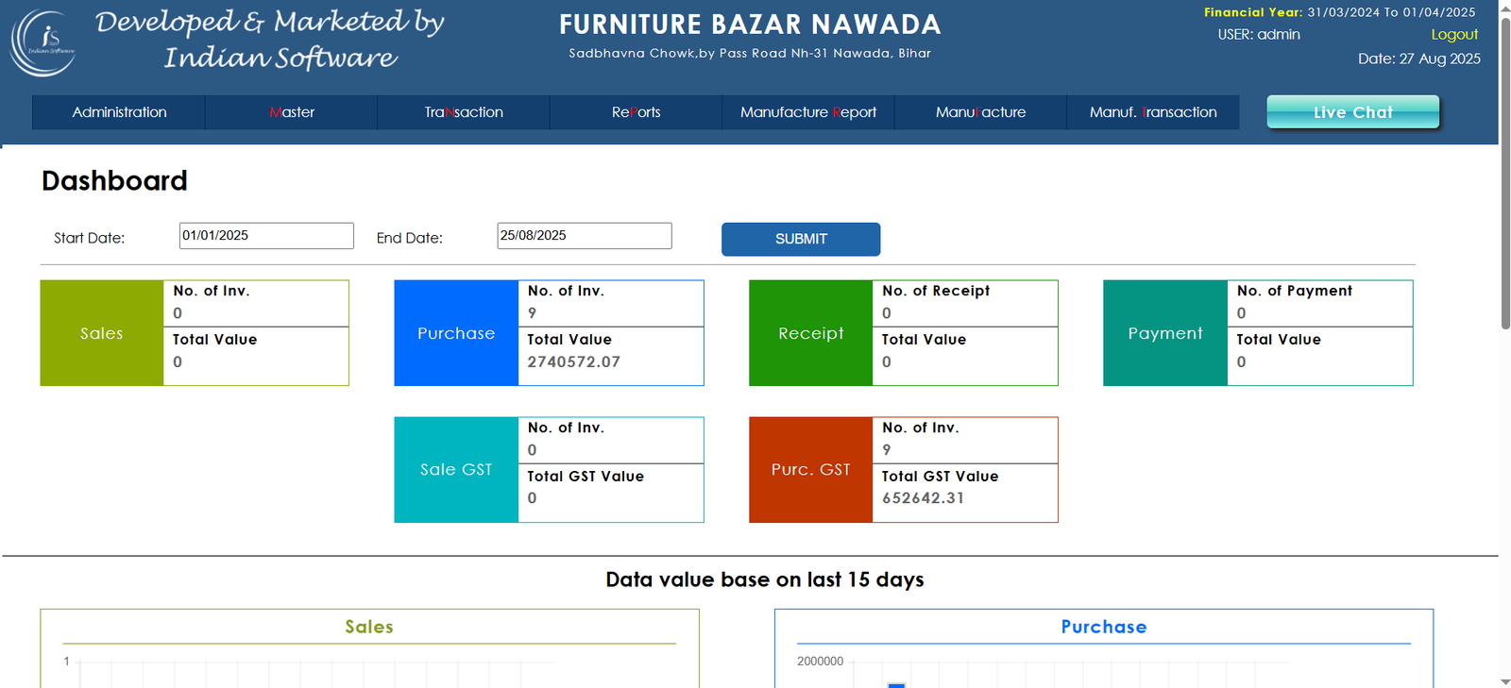Click the 'No. of Payment' label
Image resolution: width=1511 pixels, height=688 pixels.
click(1295, 291)
